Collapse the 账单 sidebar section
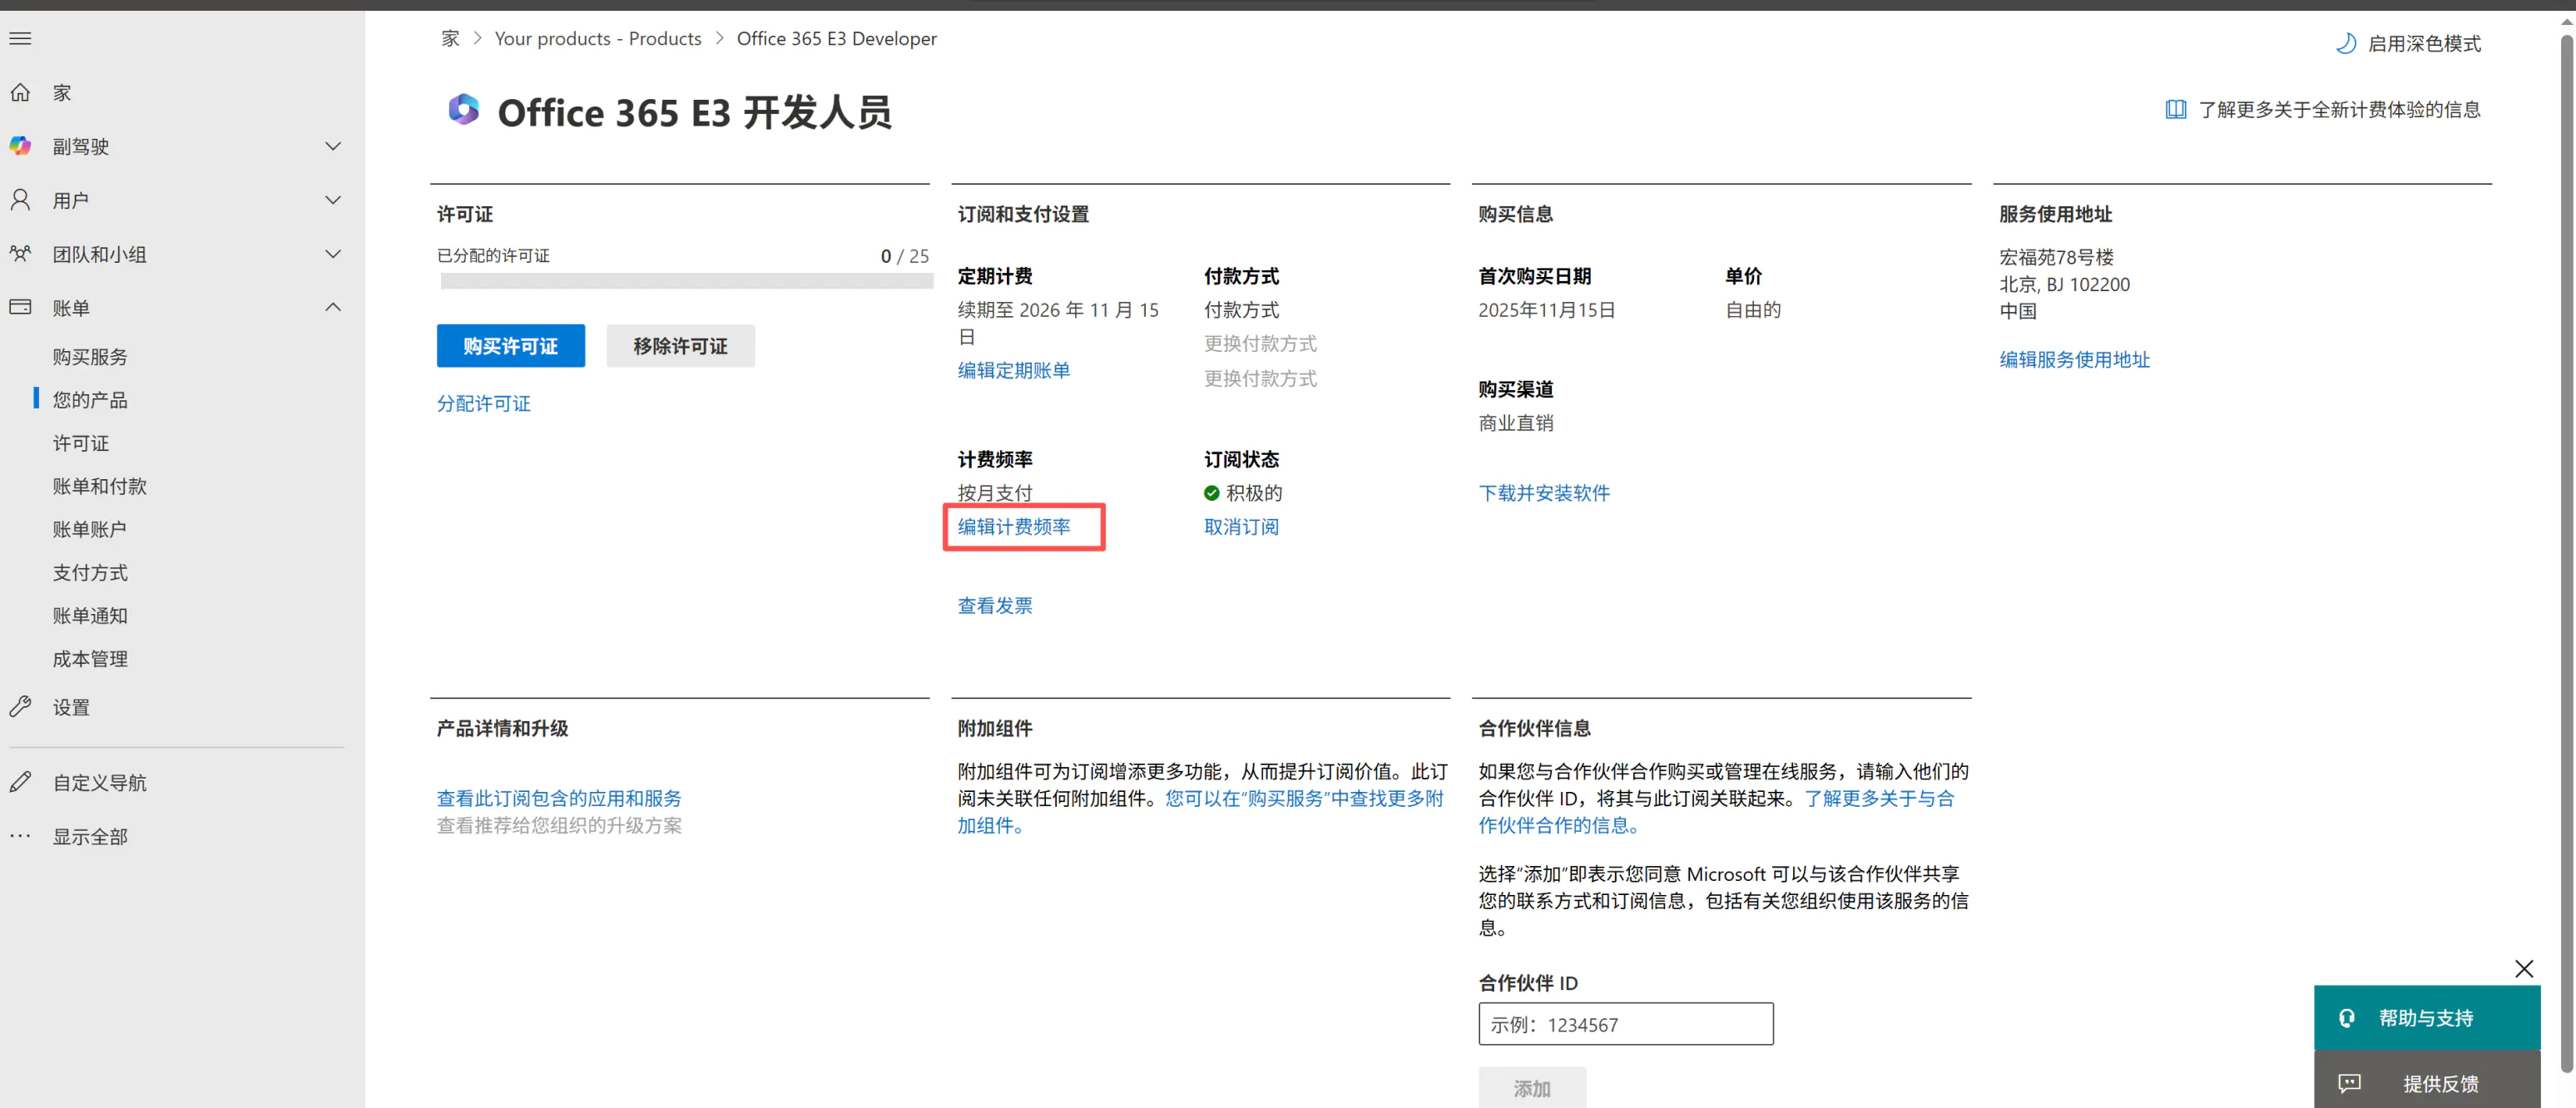 tap(333, 307)
